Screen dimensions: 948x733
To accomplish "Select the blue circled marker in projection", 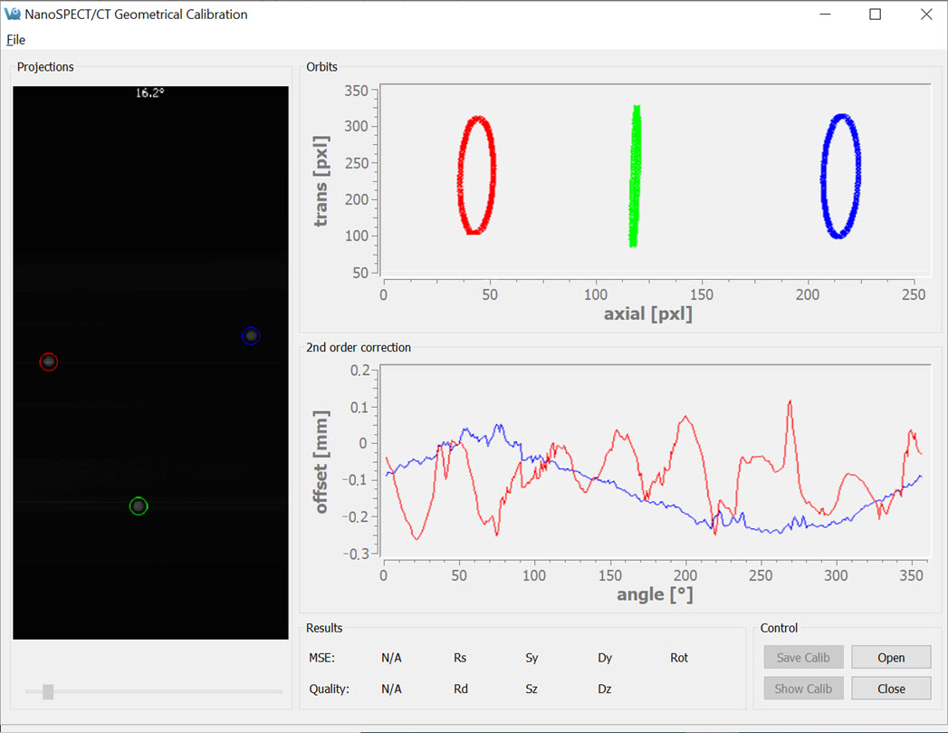I will (251, 336).
